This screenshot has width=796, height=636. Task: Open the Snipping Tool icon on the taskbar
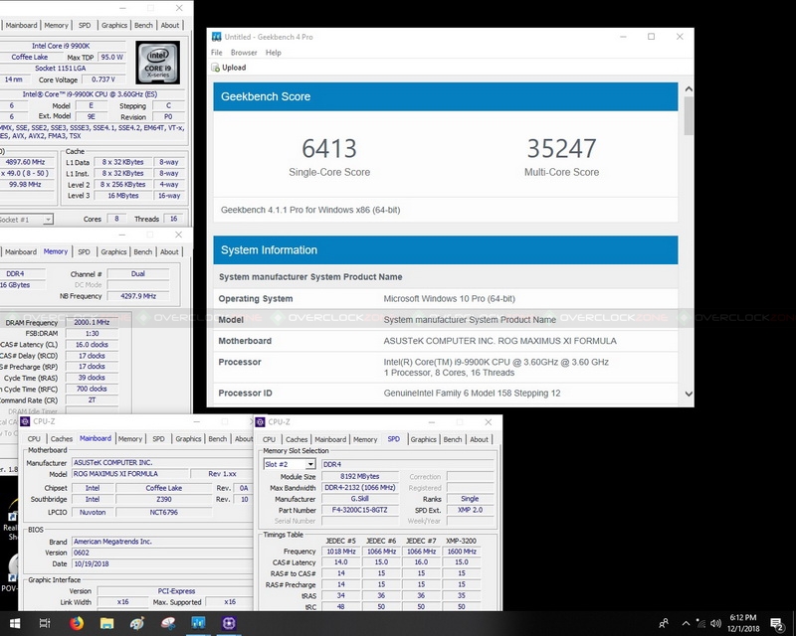(x=168, y=623)
